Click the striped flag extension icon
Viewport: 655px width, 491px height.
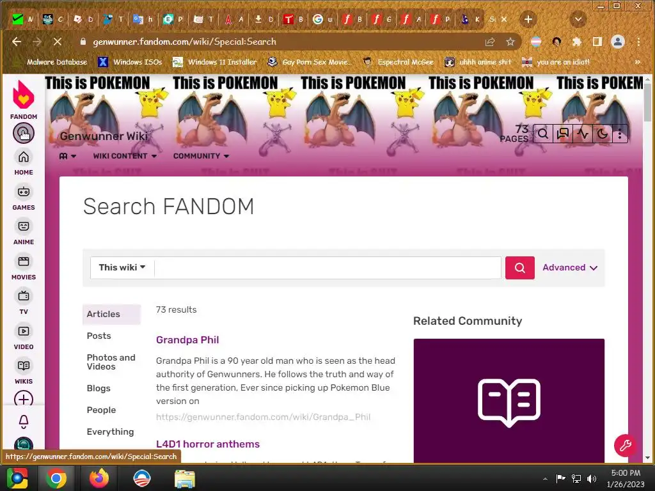537,42
